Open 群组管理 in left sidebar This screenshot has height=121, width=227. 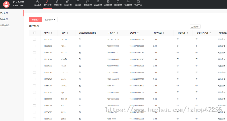tap(4, 19)
